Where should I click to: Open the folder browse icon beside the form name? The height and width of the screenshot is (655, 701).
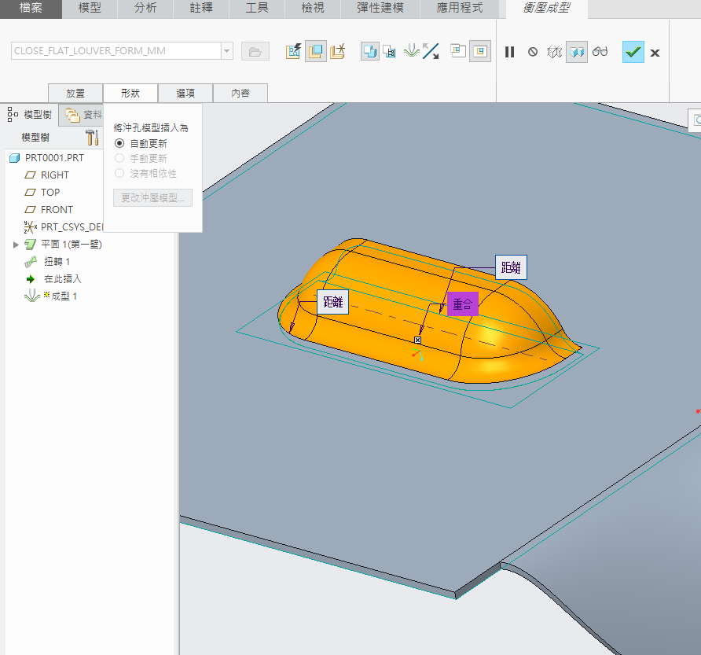click(x=255, y=52)
